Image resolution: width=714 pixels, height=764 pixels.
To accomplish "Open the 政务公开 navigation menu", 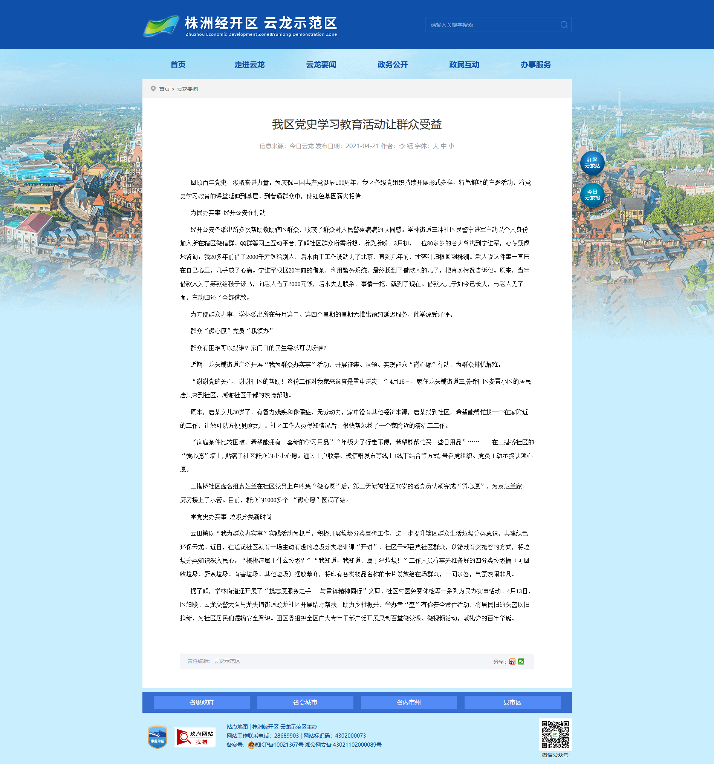I will [392, 64].
